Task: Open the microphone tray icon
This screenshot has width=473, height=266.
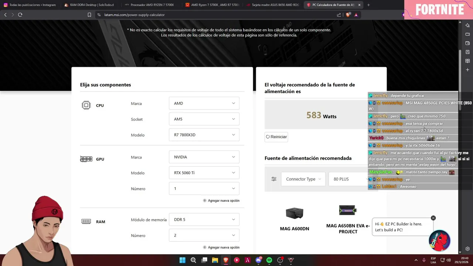Action: [424, 260]
